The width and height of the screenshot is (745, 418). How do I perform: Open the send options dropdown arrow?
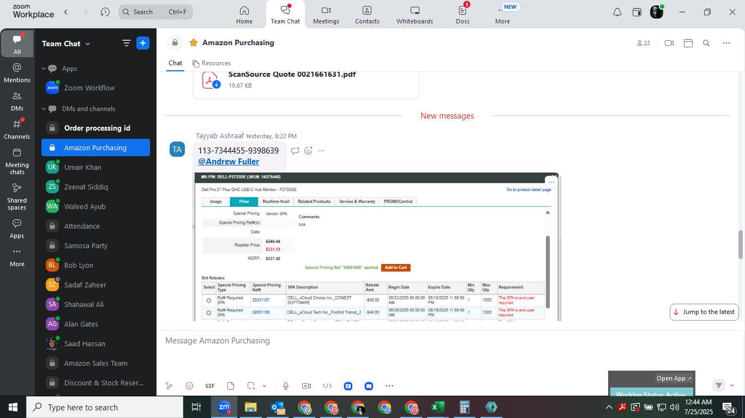click(x=732, y=385)
